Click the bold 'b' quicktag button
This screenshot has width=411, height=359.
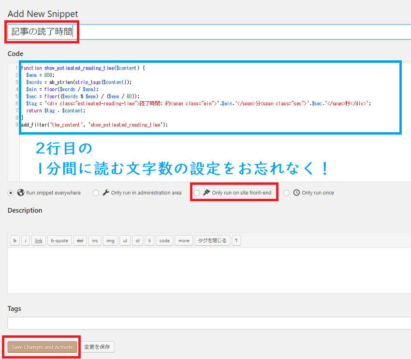15,240
